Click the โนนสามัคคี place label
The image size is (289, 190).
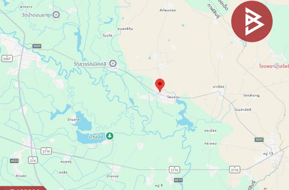[x=243, y=110]
